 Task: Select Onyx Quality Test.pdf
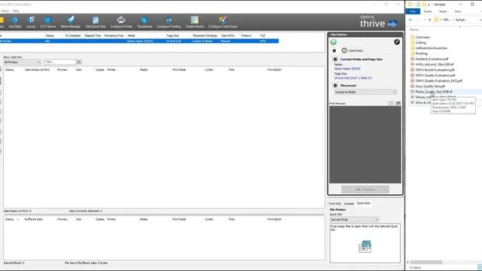point(430,87)
